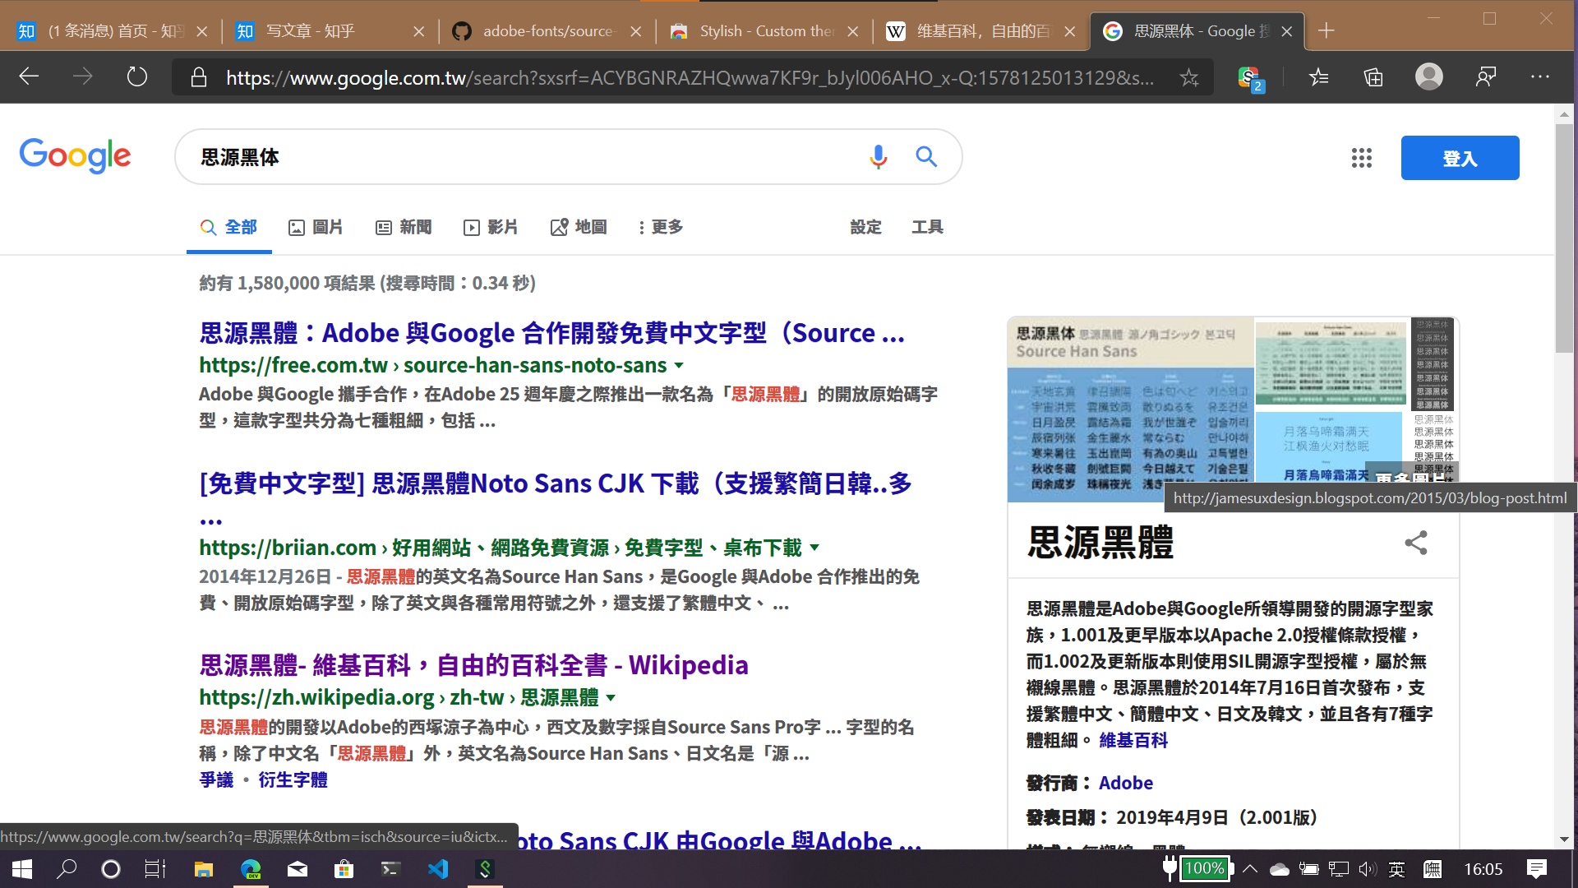Switch to 影片 results tab

[491, 227]
